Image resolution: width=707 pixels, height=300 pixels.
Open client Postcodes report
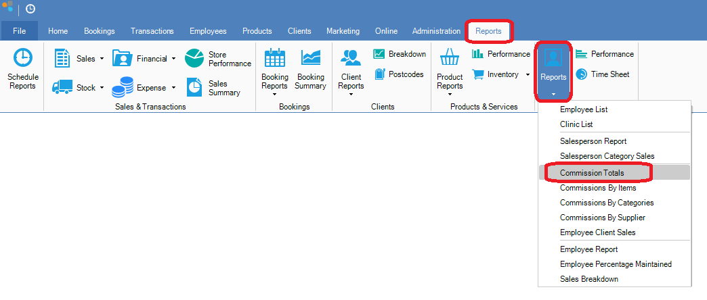tap(379, 74)
